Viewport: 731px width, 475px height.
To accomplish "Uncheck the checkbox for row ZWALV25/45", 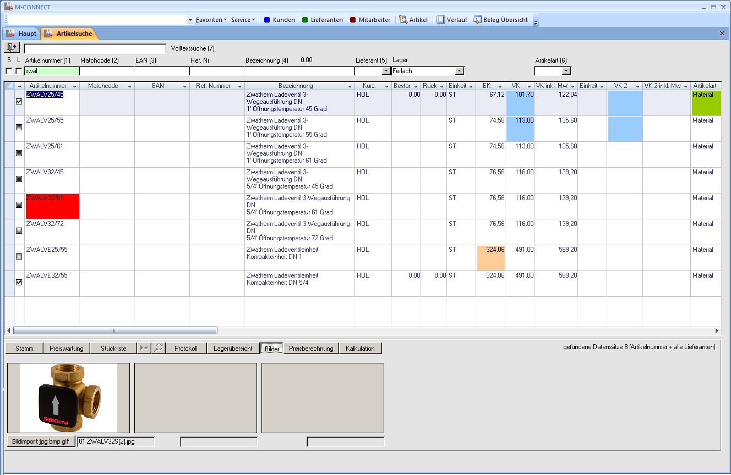I will pos(19,102).
